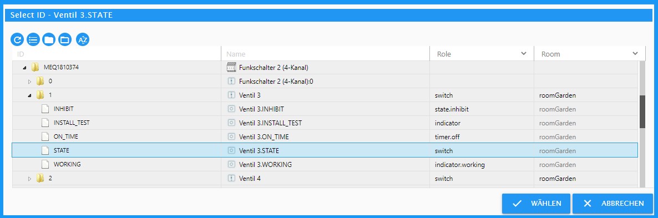Open the Role filter dropdown

[x=523, y=54]
